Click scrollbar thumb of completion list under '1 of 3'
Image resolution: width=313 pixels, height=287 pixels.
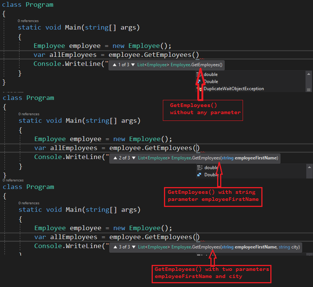[x=309, y=90]
